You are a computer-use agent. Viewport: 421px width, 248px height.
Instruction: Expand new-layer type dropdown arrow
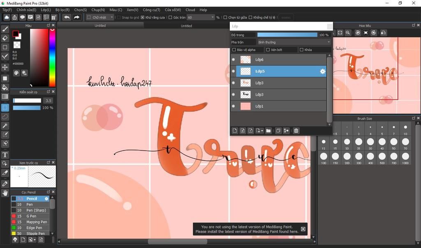coord(262,131)
